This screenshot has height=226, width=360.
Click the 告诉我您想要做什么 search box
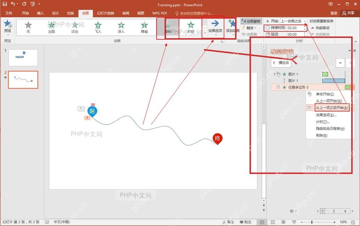(194, 13)
